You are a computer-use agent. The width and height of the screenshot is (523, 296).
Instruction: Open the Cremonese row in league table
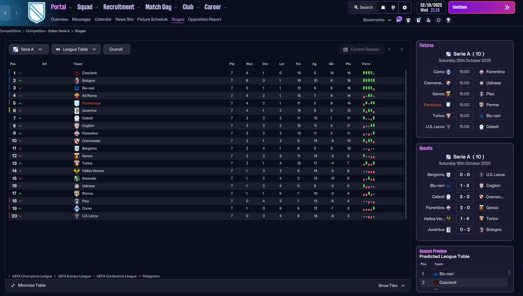(x=207, y=141)
